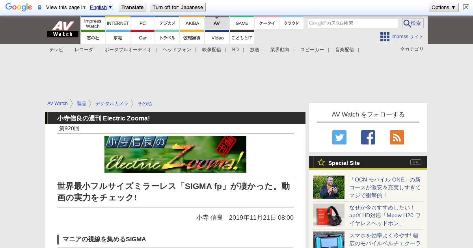Click the Translate button
The height and width of the screenshot is (248, 473).
tap(132, 7)
